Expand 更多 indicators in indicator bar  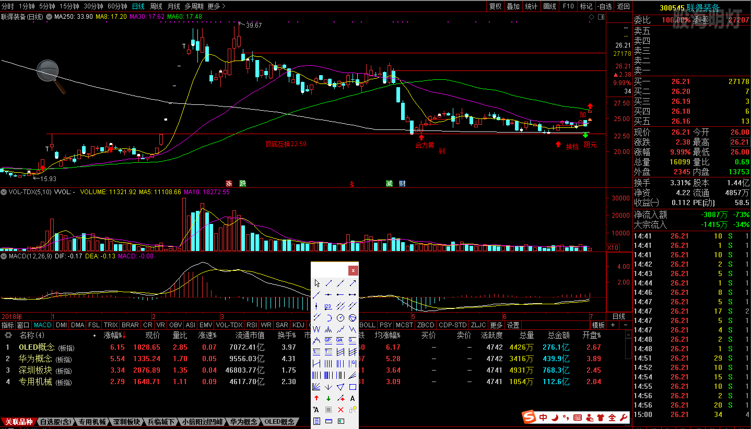tap(496, 325)
